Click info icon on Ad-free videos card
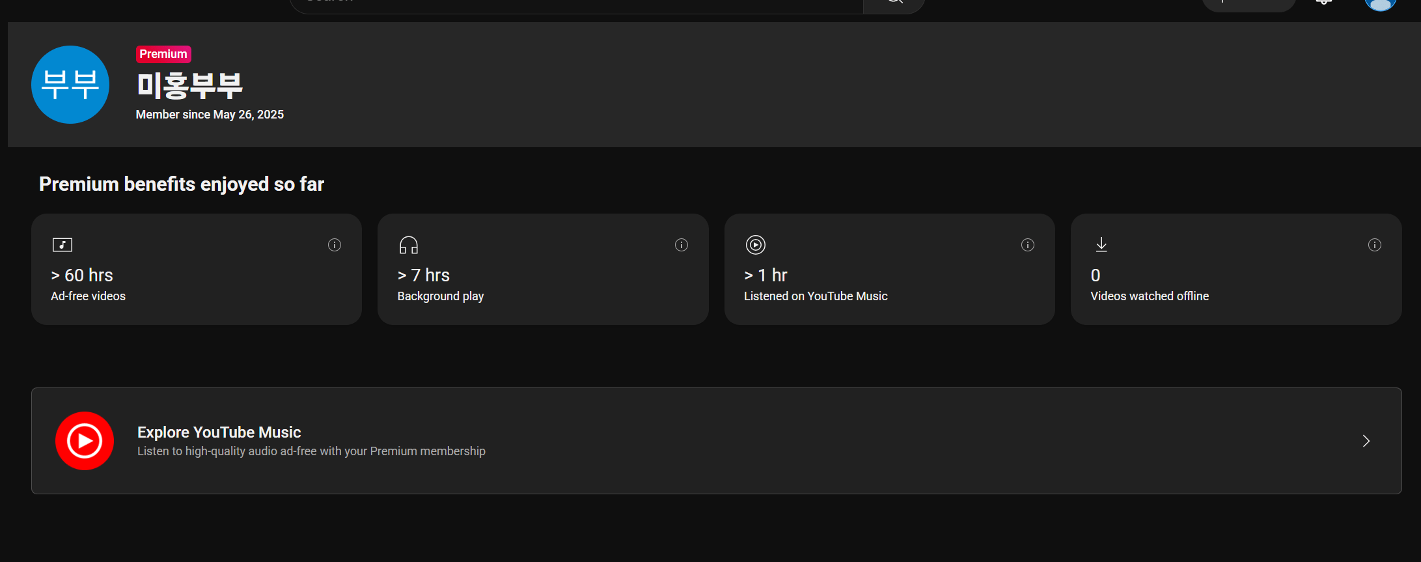Screen dimensions: 1421x562 (335, 245)
